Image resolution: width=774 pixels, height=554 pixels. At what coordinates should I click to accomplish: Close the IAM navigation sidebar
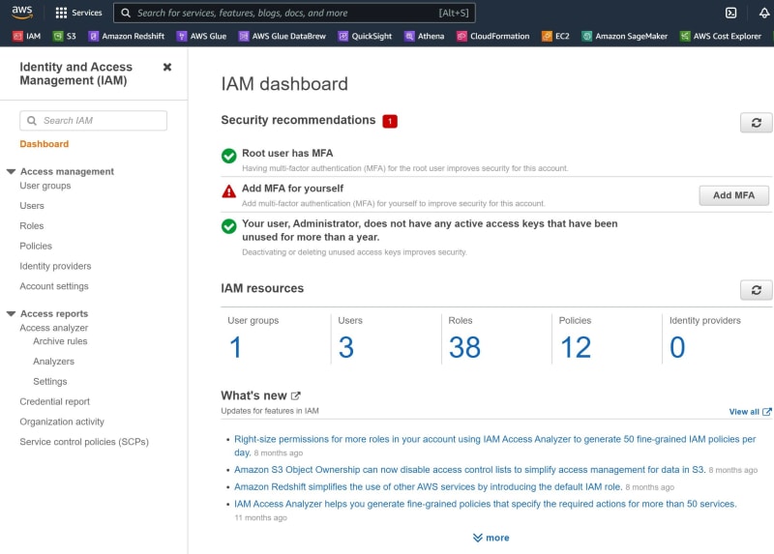pos(167,67)
